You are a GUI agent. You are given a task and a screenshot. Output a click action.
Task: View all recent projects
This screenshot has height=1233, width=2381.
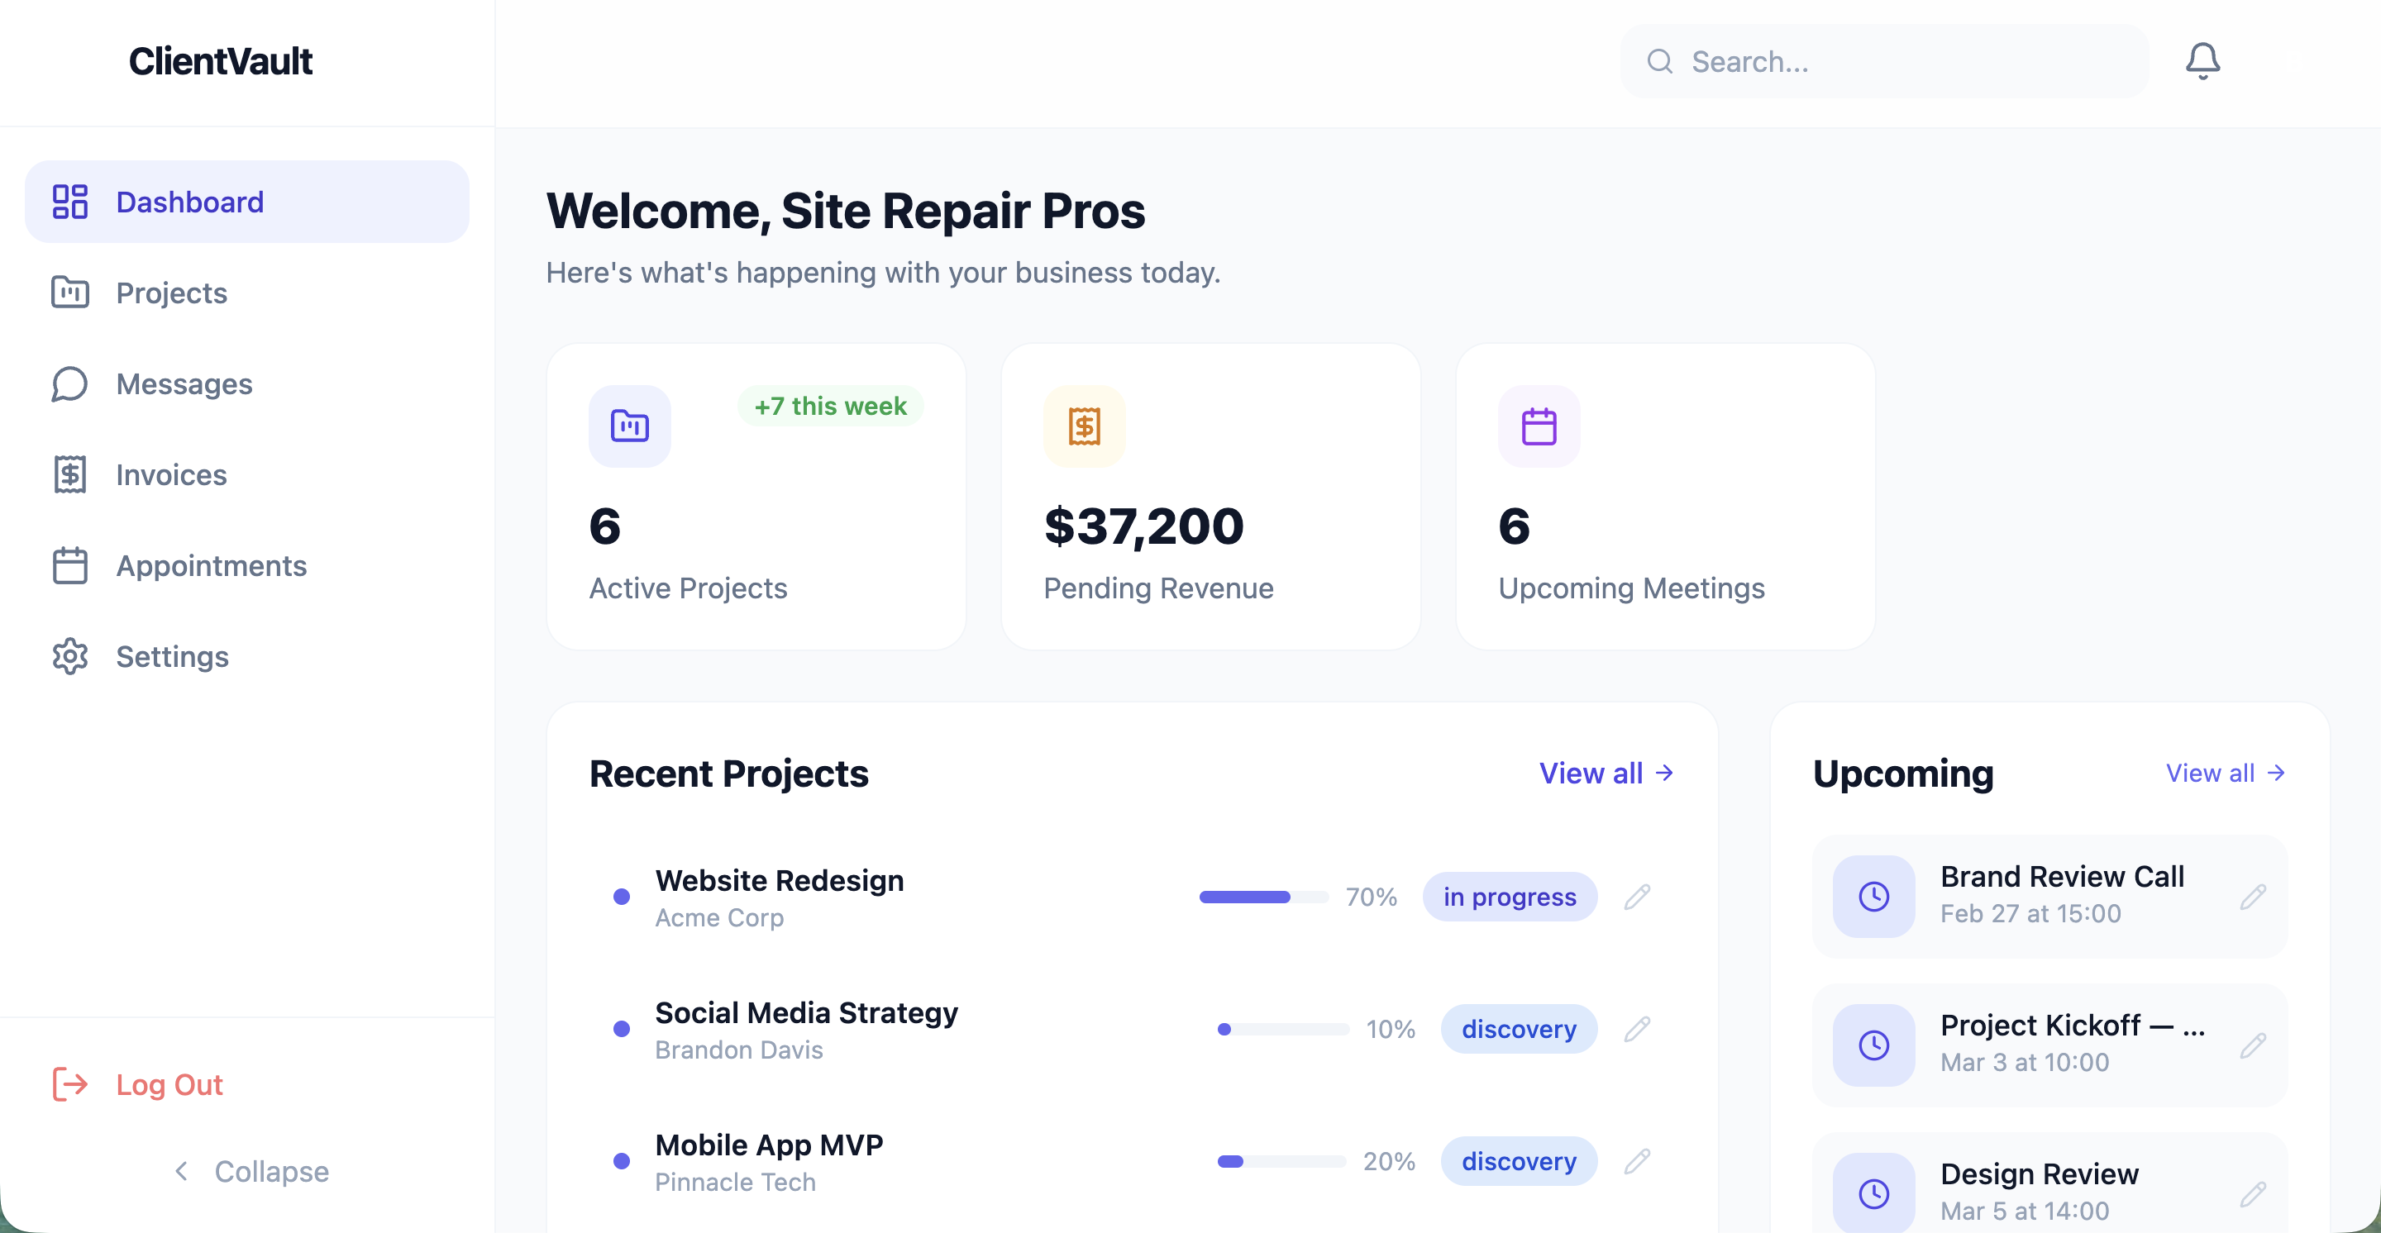click(x=1606, y=772)
